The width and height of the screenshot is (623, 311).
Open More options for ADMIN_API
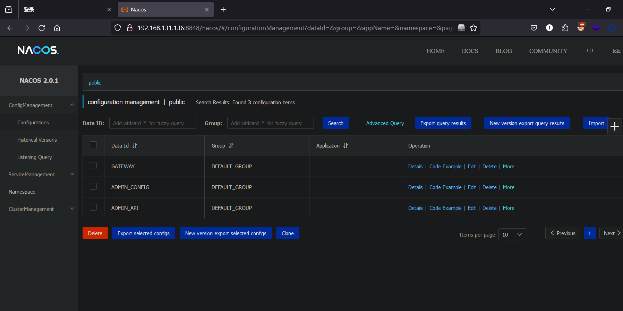click(x=509, y=208)
